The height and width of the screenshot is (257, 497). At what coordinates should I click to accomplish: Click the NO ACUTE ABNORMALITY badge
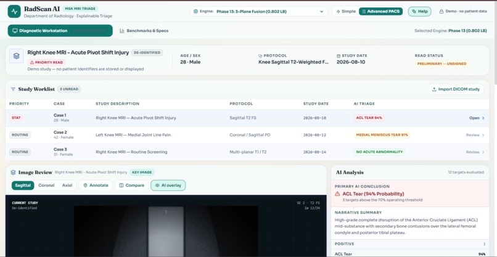click(x=379, y=152)
